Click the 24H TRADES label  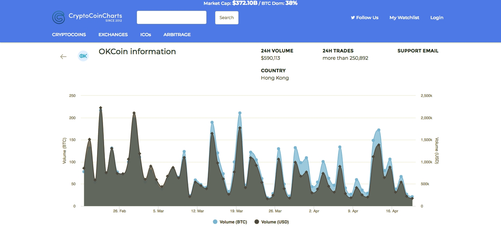tap(338, 51)
